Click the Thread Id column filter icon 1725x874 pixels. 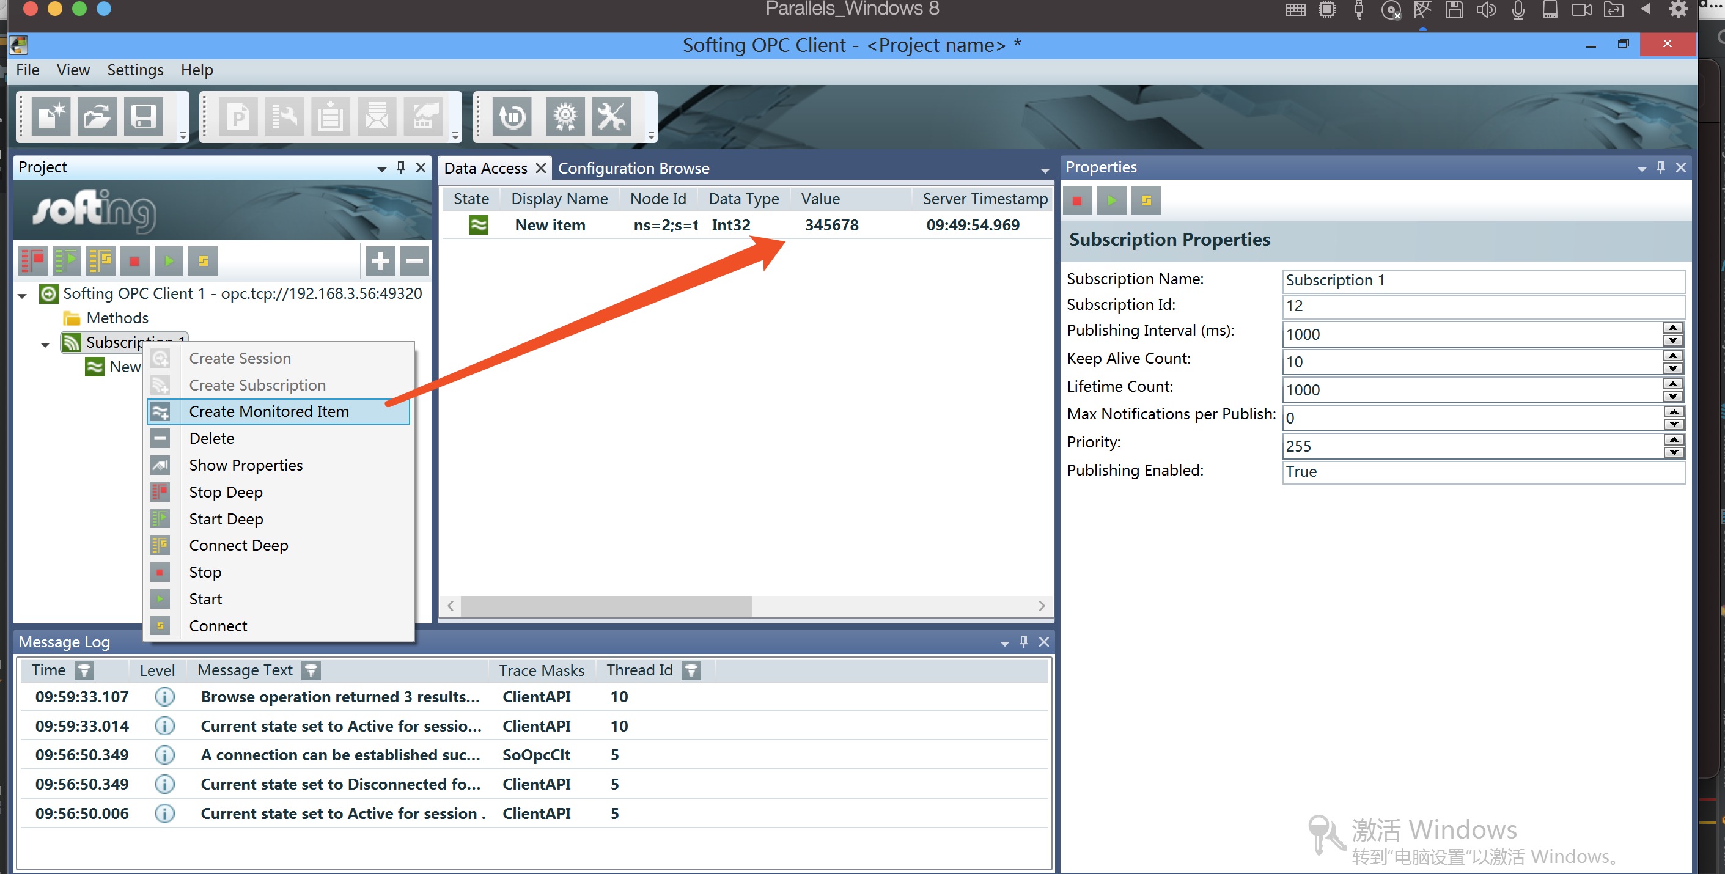(691, 670)
